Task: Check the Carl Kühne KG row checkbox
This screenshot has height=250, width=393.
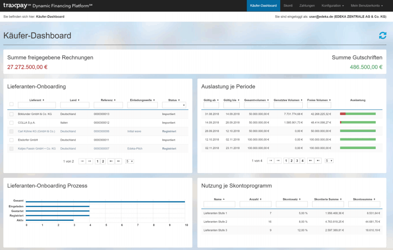Action: pos(12,131)
